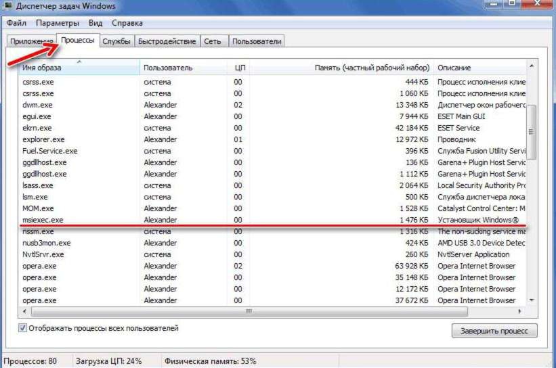Click the 42 184 КБ memory value

(412, 128)
